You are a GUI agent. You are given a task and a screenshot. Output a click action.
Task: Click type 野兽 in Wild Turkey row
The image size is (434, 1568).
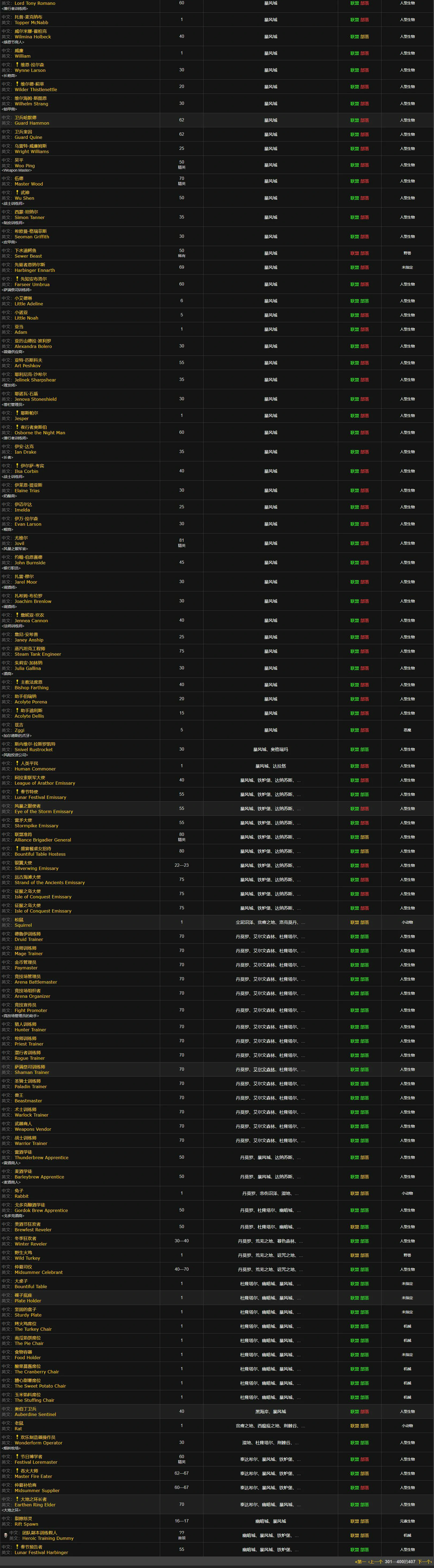[x=407, y=1255]
